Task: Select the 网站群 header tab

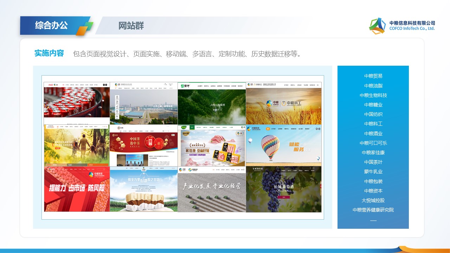Action: [131, 26]
